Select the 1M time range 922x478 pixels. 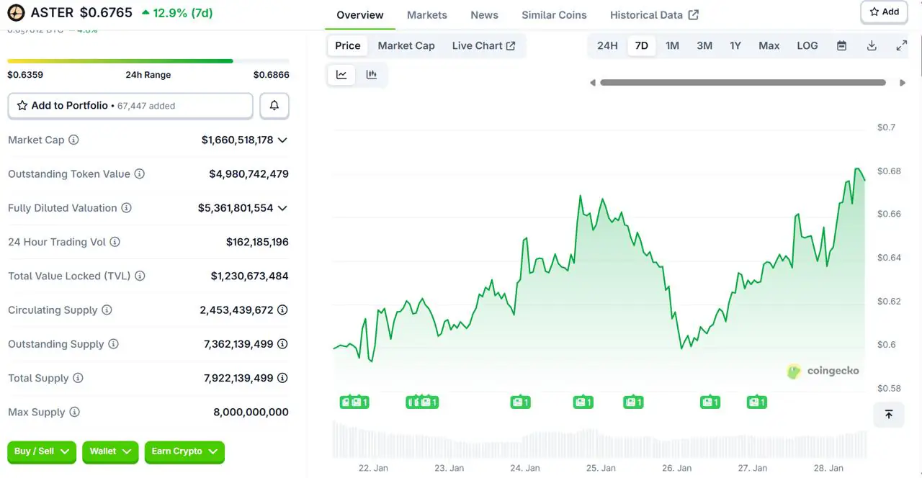pyautogui.click(x=672, y=45)
